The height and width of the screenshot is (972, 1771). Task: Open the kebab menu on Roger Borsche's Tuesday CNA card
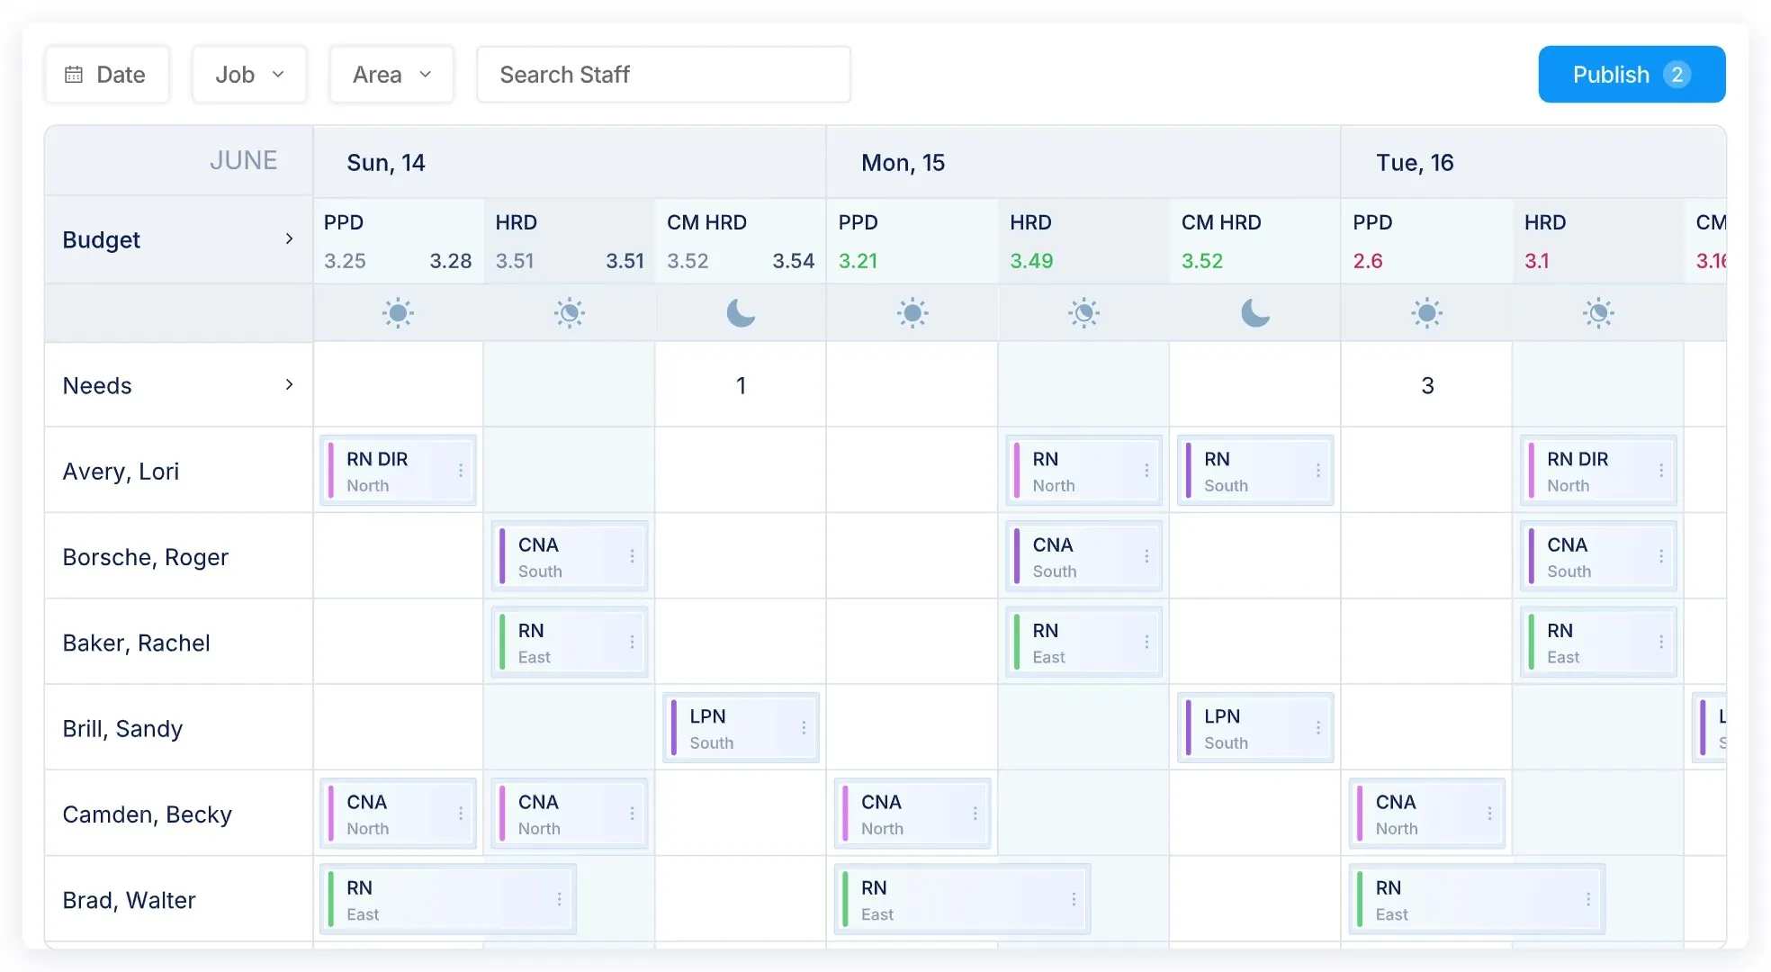pos(1660,556)
